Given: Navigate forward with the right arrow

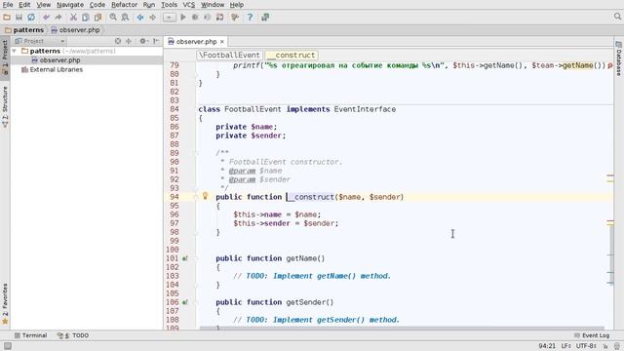Looking at the screenshot, I should 152,18.
